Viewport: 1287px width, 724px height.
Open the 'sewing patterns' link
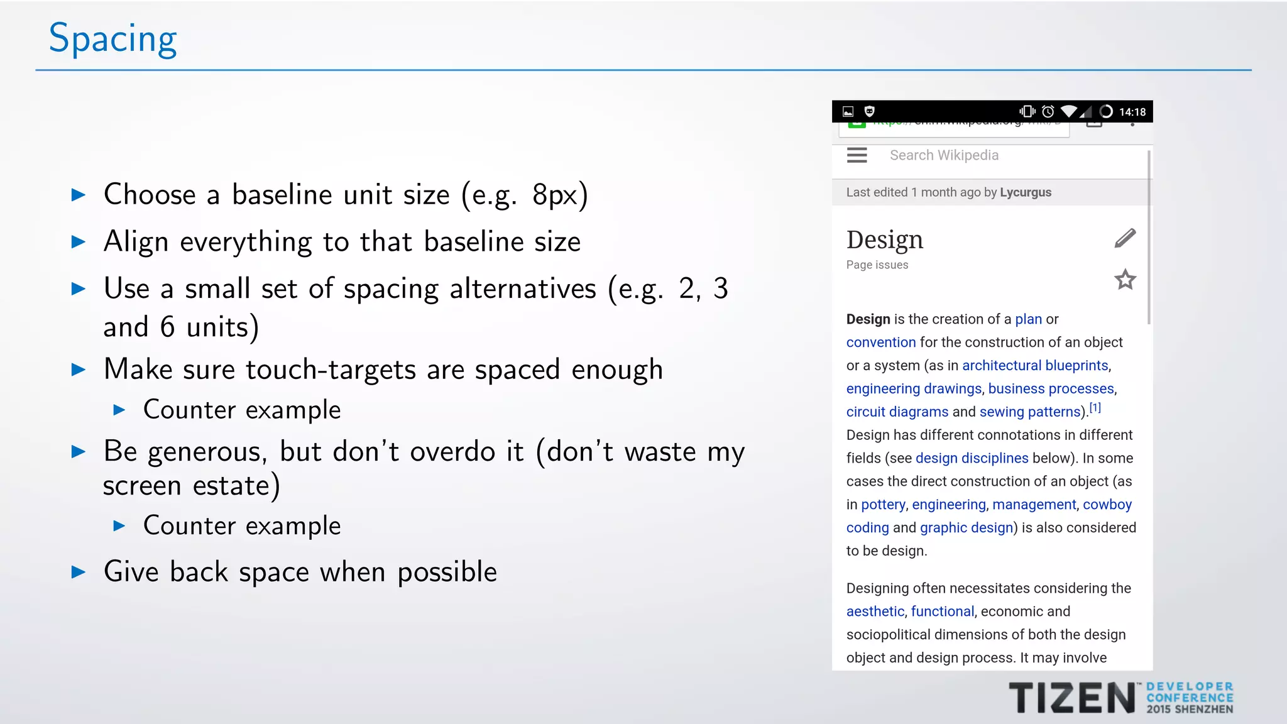[1029, 412]
